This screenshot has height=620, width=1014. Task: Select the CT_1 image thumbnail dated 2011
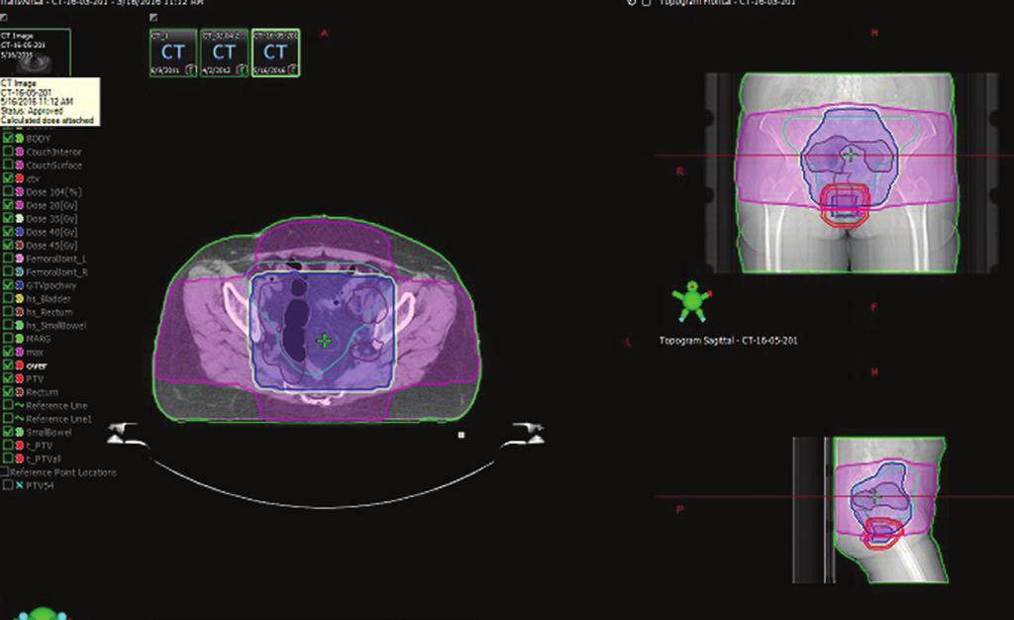click(172, 53)
